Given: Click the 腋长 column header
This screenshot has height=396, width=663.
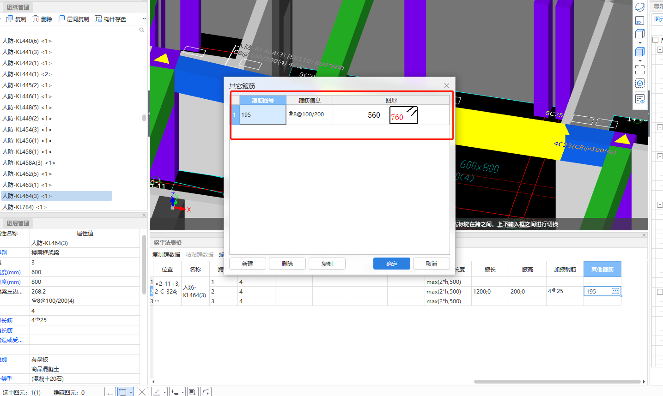Looking at the screenshot, I should (490, 269).
